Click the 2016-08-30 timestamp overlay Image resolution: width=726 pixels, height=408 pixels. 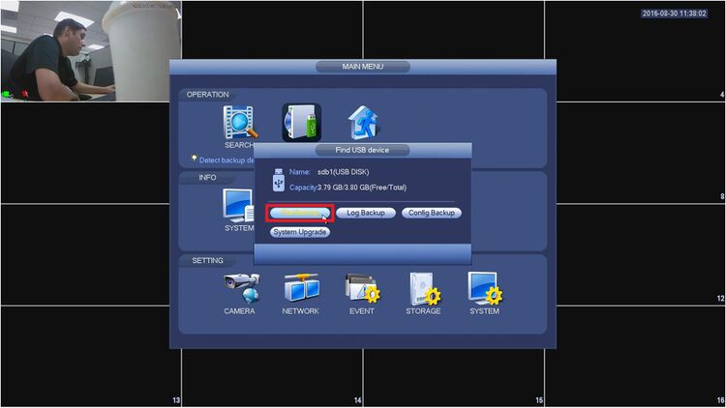click(x=674, y=14)
